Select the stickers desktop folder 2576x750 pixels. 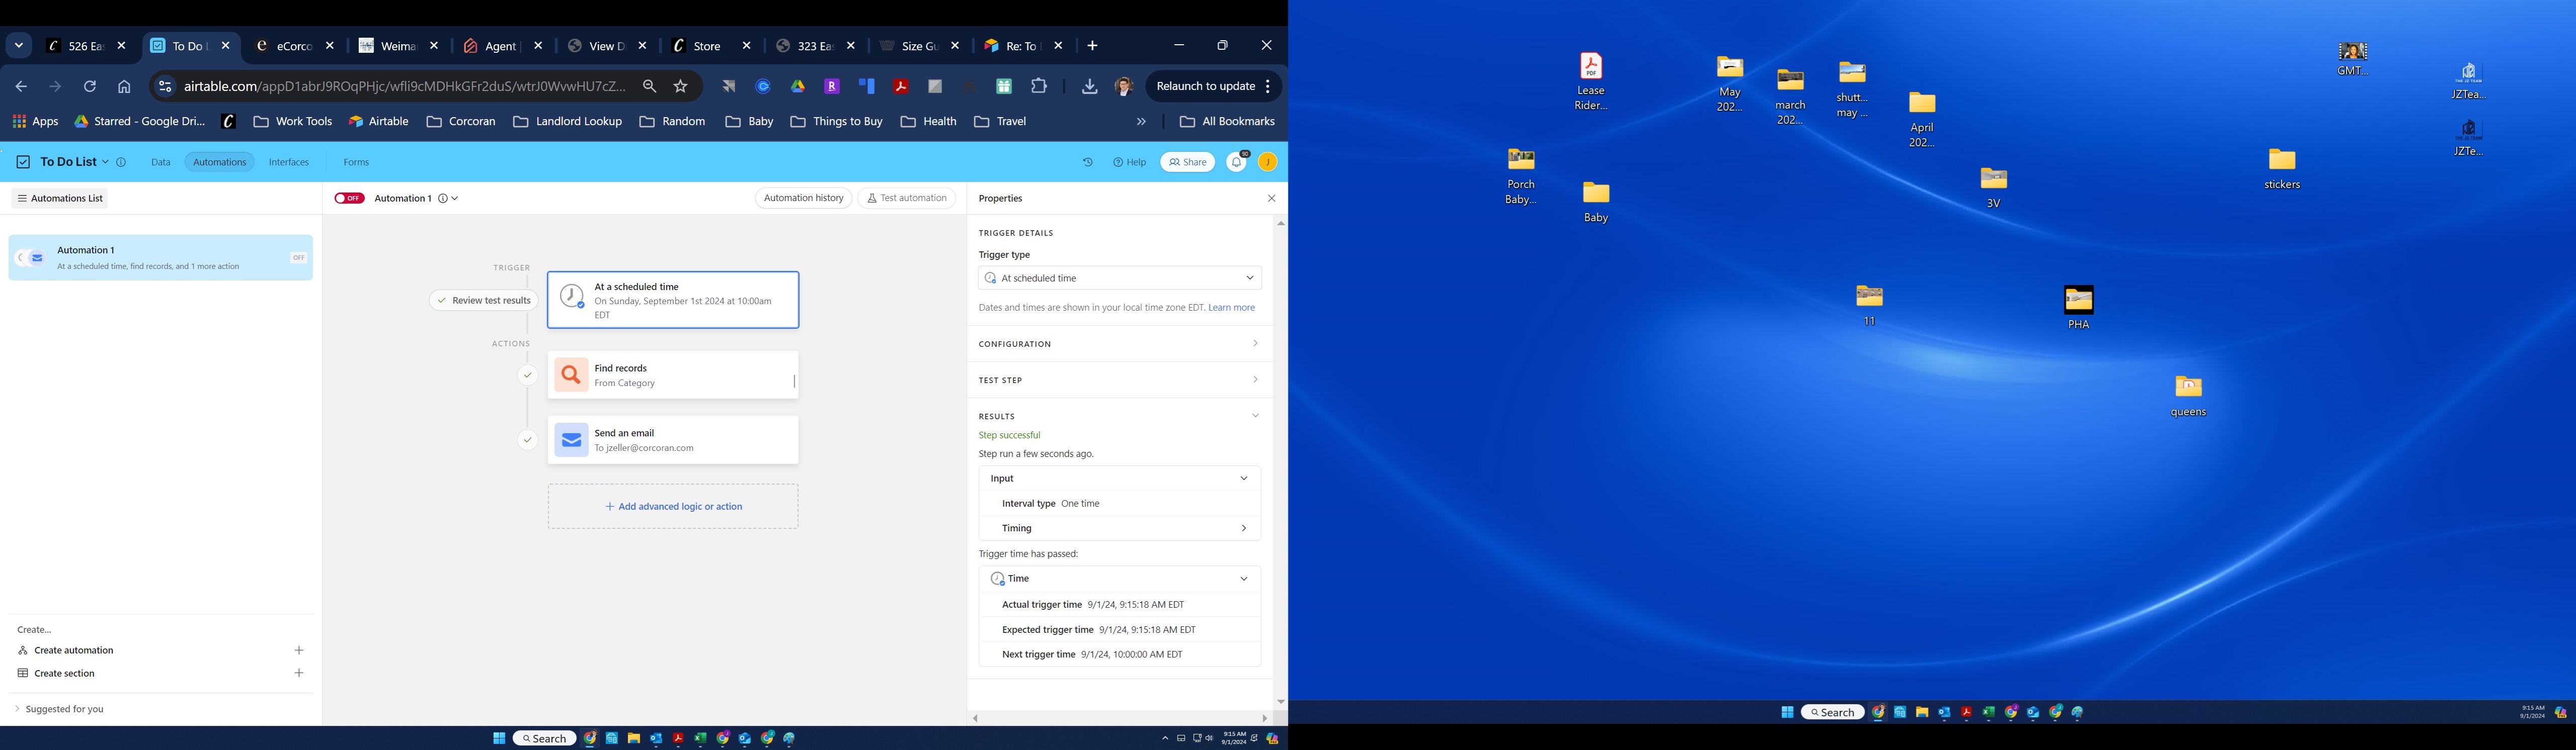(2282, 169)
